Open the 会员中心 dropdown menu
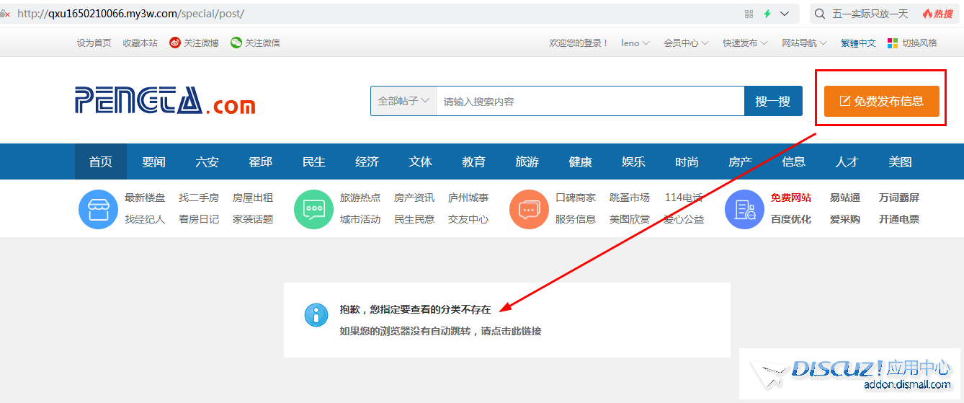Screen dimensions: 964x403 [686, 43]
